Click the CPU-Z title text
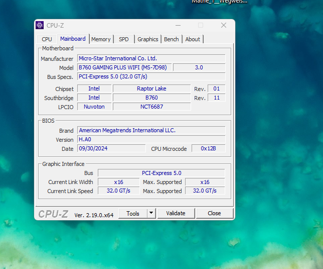 coord(55,26)
